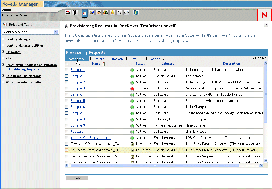Image resolution: width=272 pixels, height=189 pixels.
Task: Click the Home icon in the toolbar
Action: pos(68,12)
